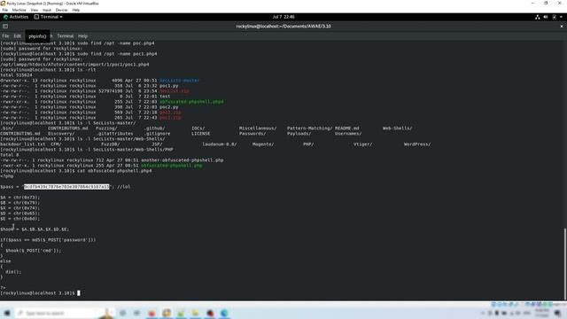Open the VirtualBox Machine menu
This screenshot has width=567, height=319.
(19, 10)
